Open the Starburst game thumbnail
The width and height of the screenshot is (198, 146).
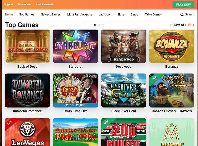click(x=76, y=46)
